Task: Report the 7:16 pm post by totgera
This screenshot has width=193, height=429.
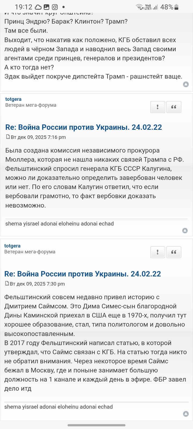Action: tap(157, 107)
